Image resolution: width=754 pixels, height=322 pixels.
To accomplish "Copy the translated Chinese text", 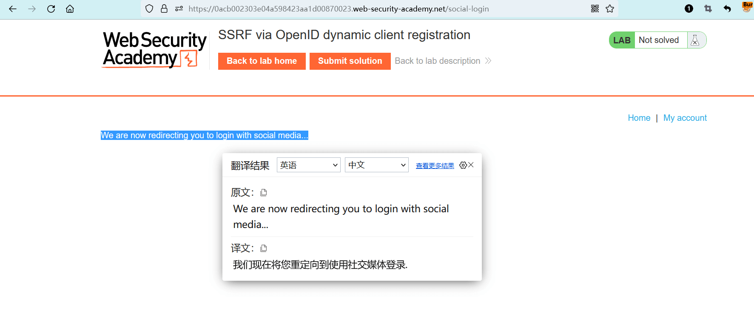I will point(264,248).
